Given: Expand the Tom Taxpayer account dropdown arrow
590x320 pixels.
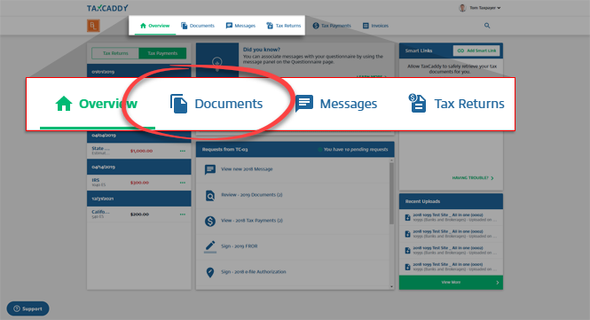Looking at the screenshot, I should click(x=499, y=8).
